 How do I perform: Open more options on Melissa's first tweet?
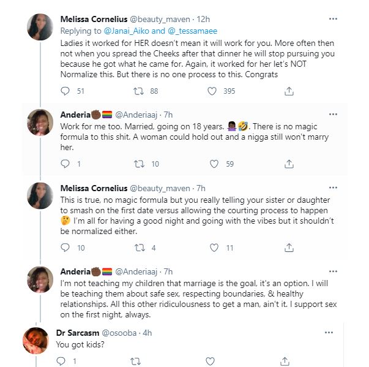pos(333,18)
